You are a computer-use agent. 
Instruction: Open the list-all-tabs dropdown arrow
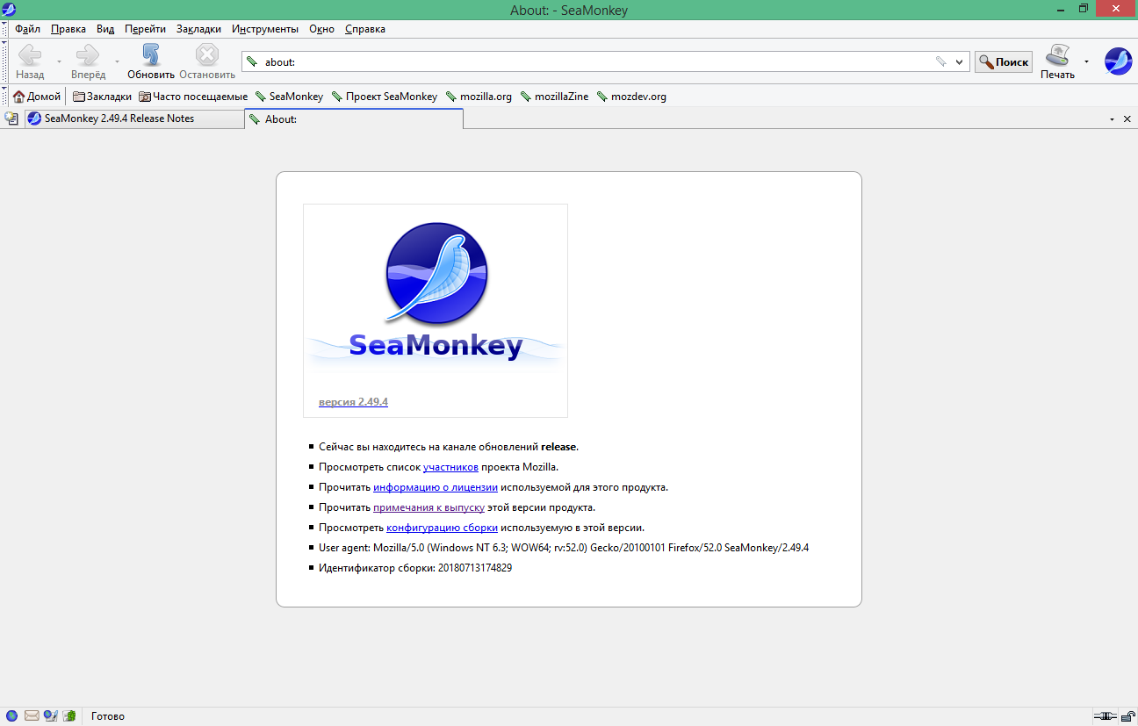point(1112,119)
